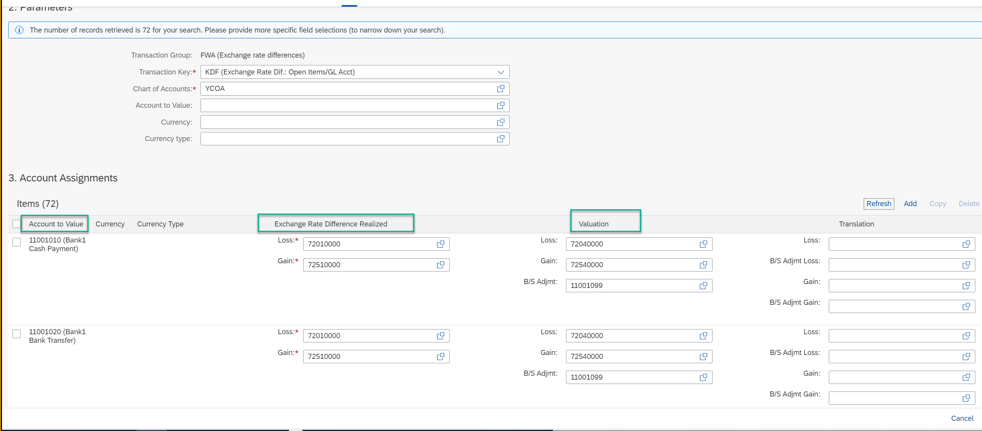Open value help for 11001020 translation B/S Adjmt Gain
Screen dimensions: 982x431
[966, 398]
